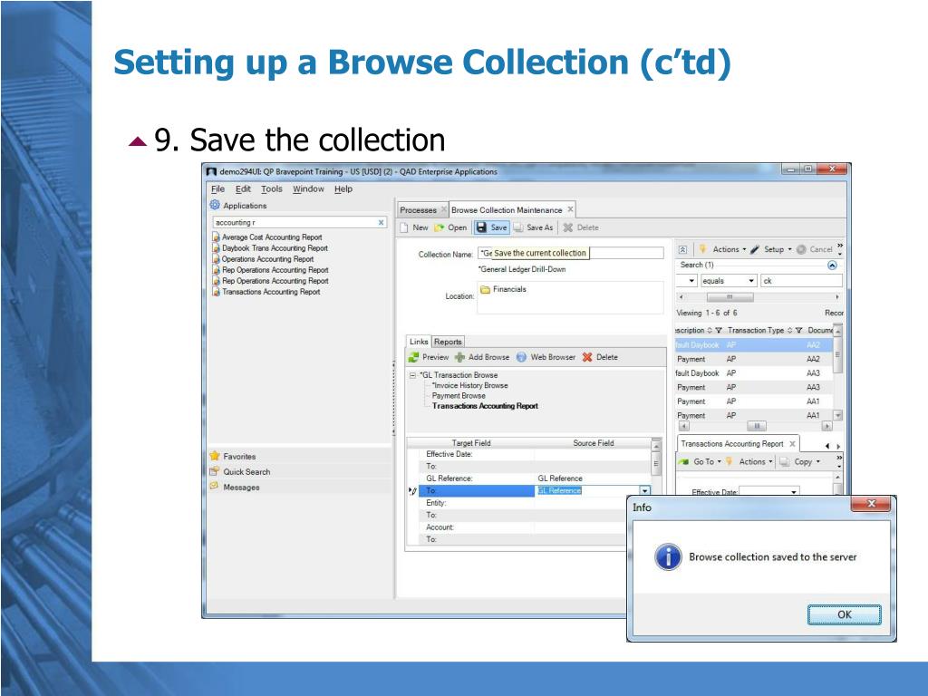Expand the Setup dropdown menu
Screen dimensions: 928x696
point(789,249)
